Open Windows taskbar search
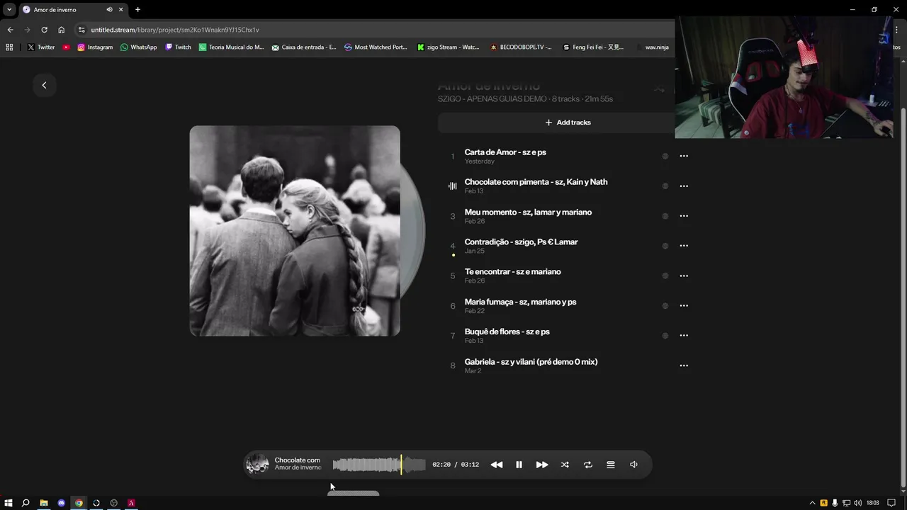This screenshot has width=907, height=510. [x=26, y=503]
